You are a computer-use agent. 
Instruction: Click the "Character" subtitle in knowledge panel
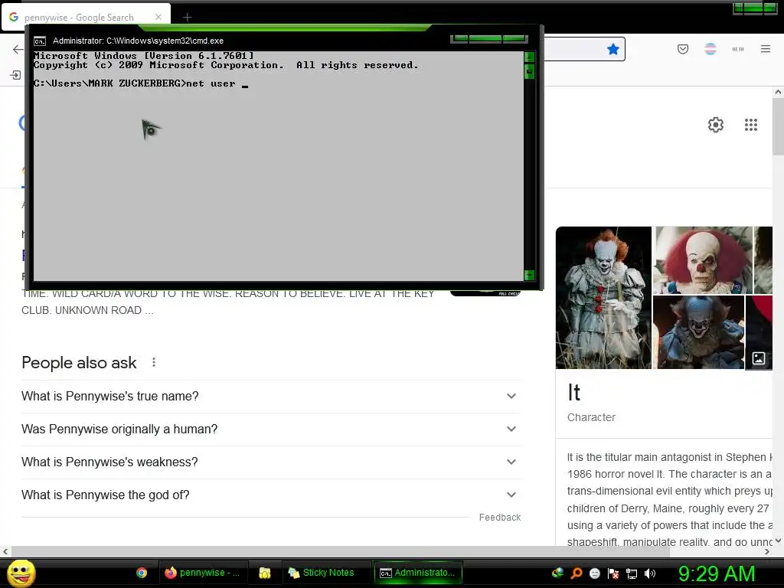pyautogui.click(x=591, y=417)
